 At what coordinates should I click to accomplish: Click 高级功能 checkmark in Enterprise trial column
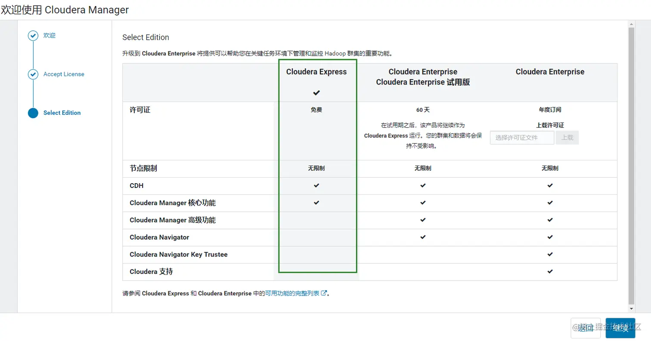(x=423, y=220)
